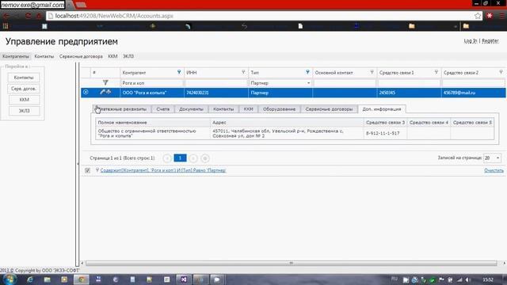Click the Основной контакт filter input field
Screen dimensions: 507x285
(345, 83)
